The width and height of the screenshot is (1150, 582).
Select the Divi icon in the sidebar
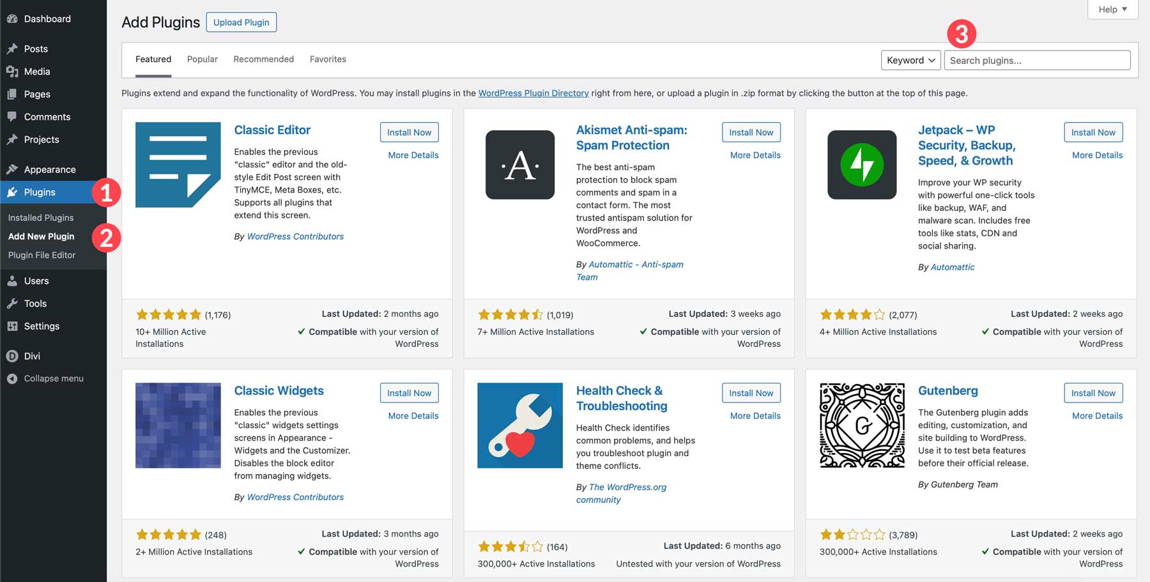[13, 356]
